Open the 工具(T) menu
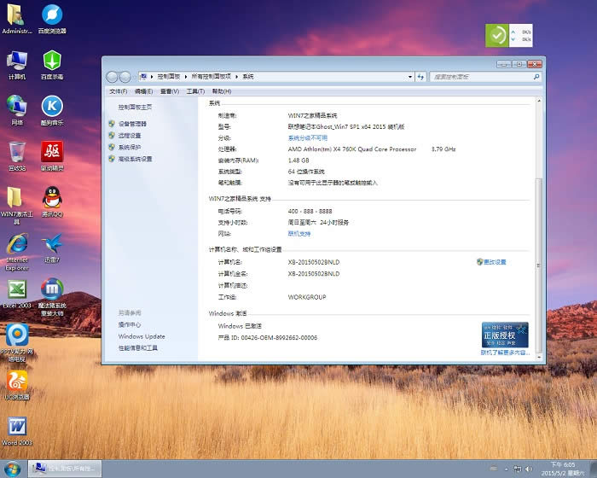This screenshot has height=478, width=597. (194, 91)
